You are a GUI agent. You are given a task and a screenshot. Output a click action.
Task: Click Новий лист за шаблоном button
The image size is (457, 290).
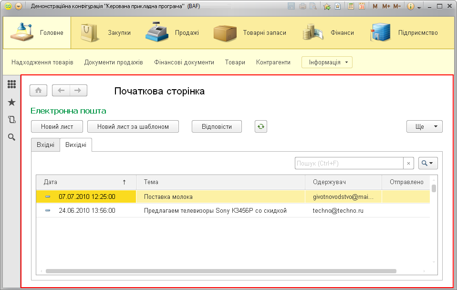point(133,126)
